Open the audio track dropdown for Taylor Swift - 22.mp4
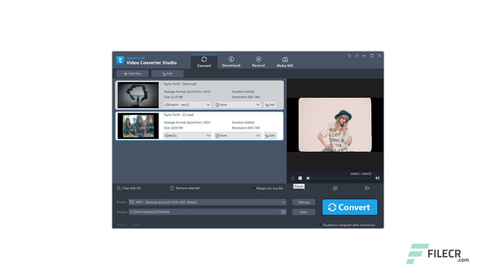The height and width of the screenshot is (279, 496). [187, 135]
